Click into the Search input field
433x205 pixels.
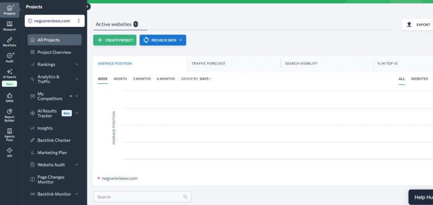[142, 197]
